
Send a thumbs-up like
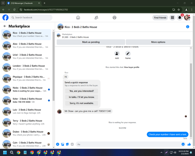pyautogui.click(x=189, y=144)
